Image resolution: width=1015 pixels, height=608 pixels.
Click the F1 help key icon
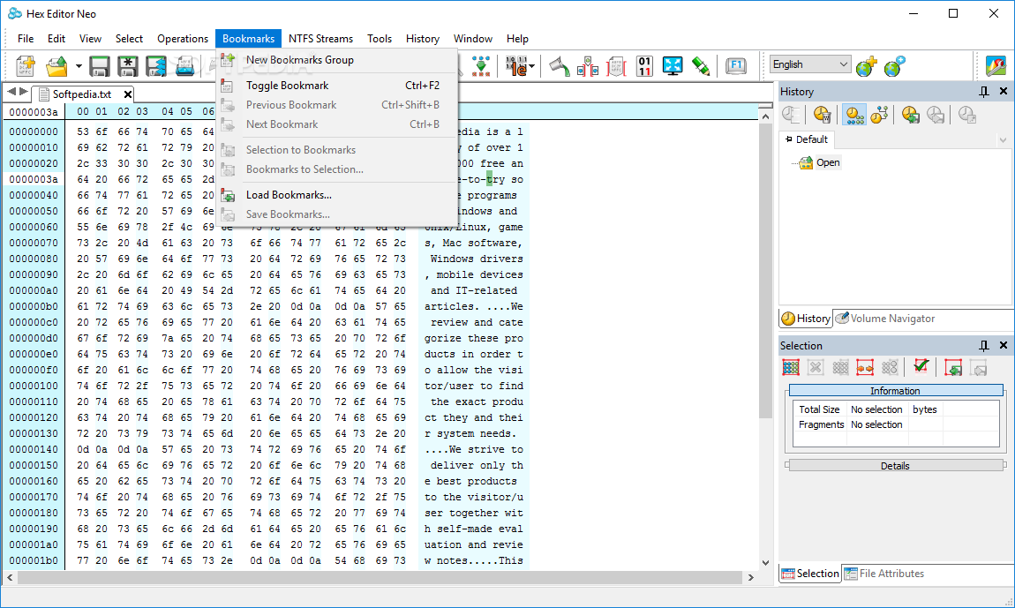click(736, 65)
